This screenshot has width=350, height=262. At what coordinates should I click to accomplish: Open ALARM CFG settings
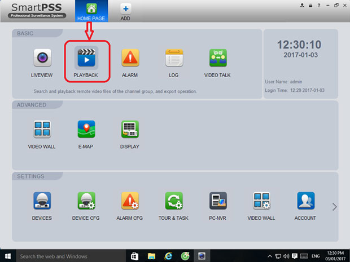130,201
